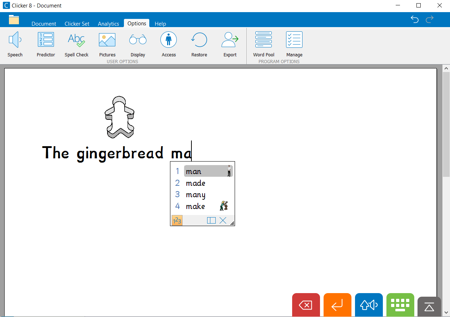This screenshot has width=450, height=317.
Task: Toggle the predictor two-column layout
Action: (x=211, y=220)
